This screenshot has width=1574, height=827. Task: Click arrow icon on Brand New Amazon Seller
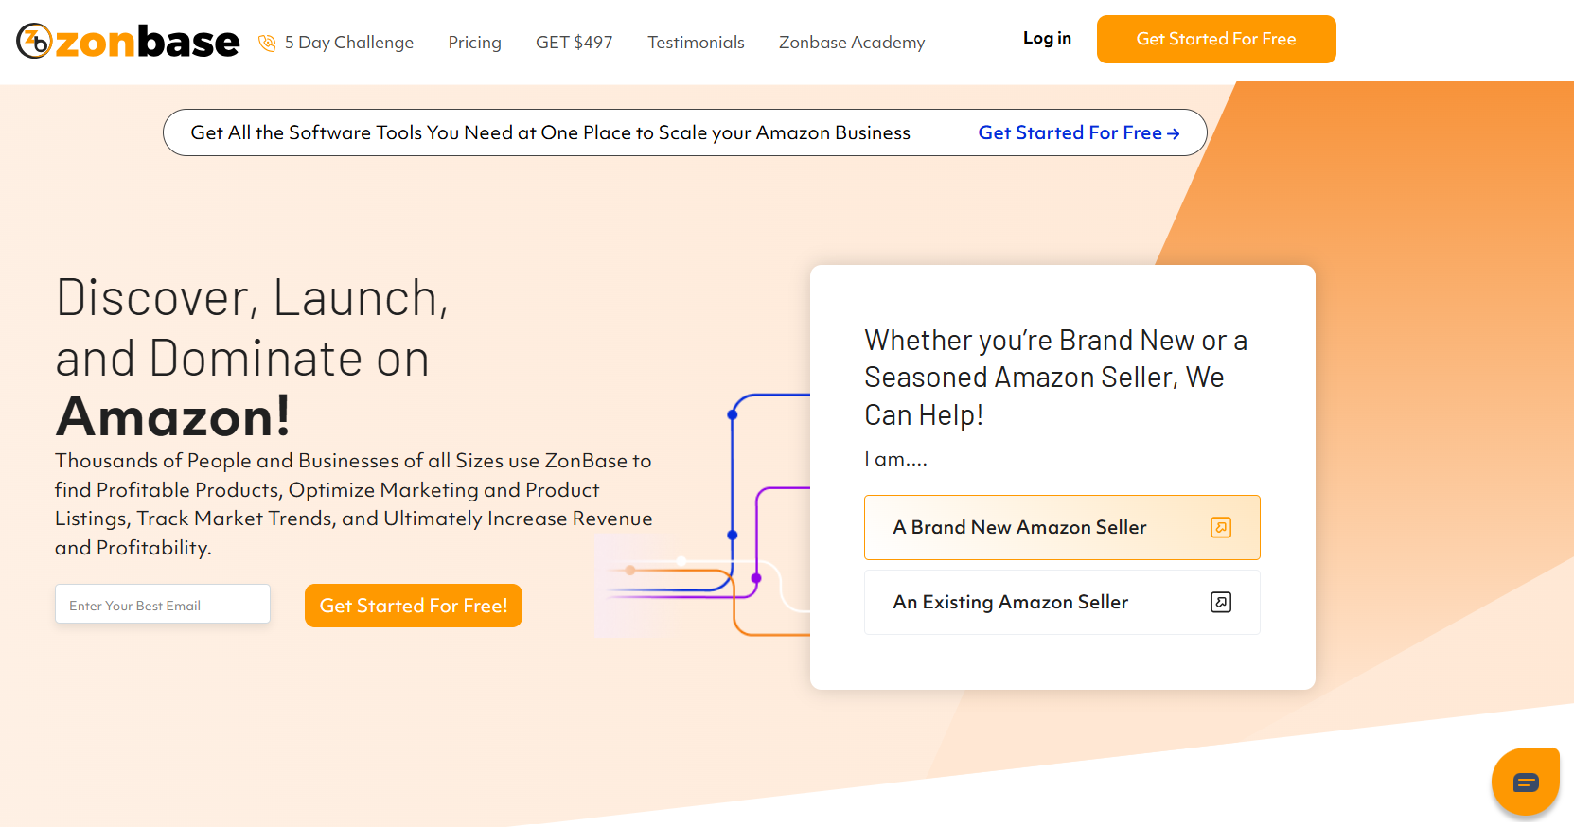coord(1221,527)
